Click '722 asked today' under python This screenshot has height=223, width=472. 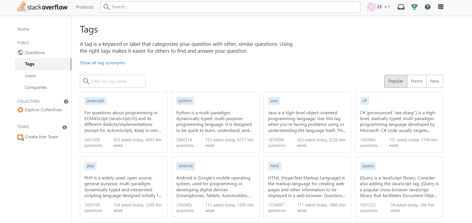tap(220, 140)
